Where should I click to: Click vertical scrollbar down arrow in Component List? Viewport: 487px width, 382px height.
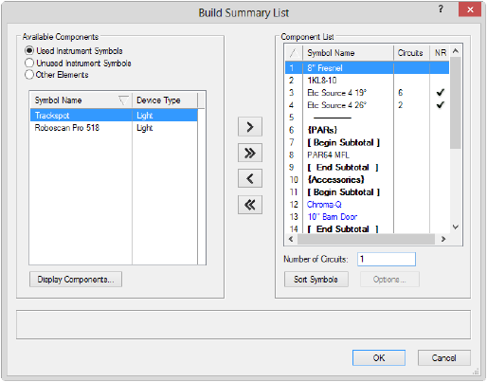(456, 227)
